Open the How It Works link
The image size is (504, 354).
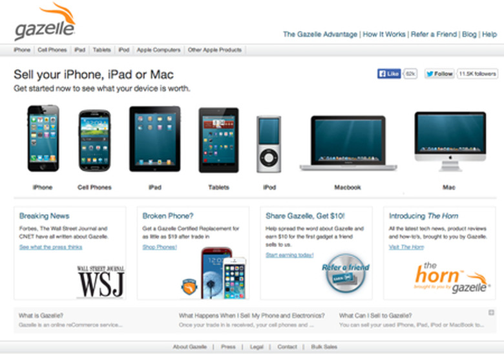pos(384,34)
